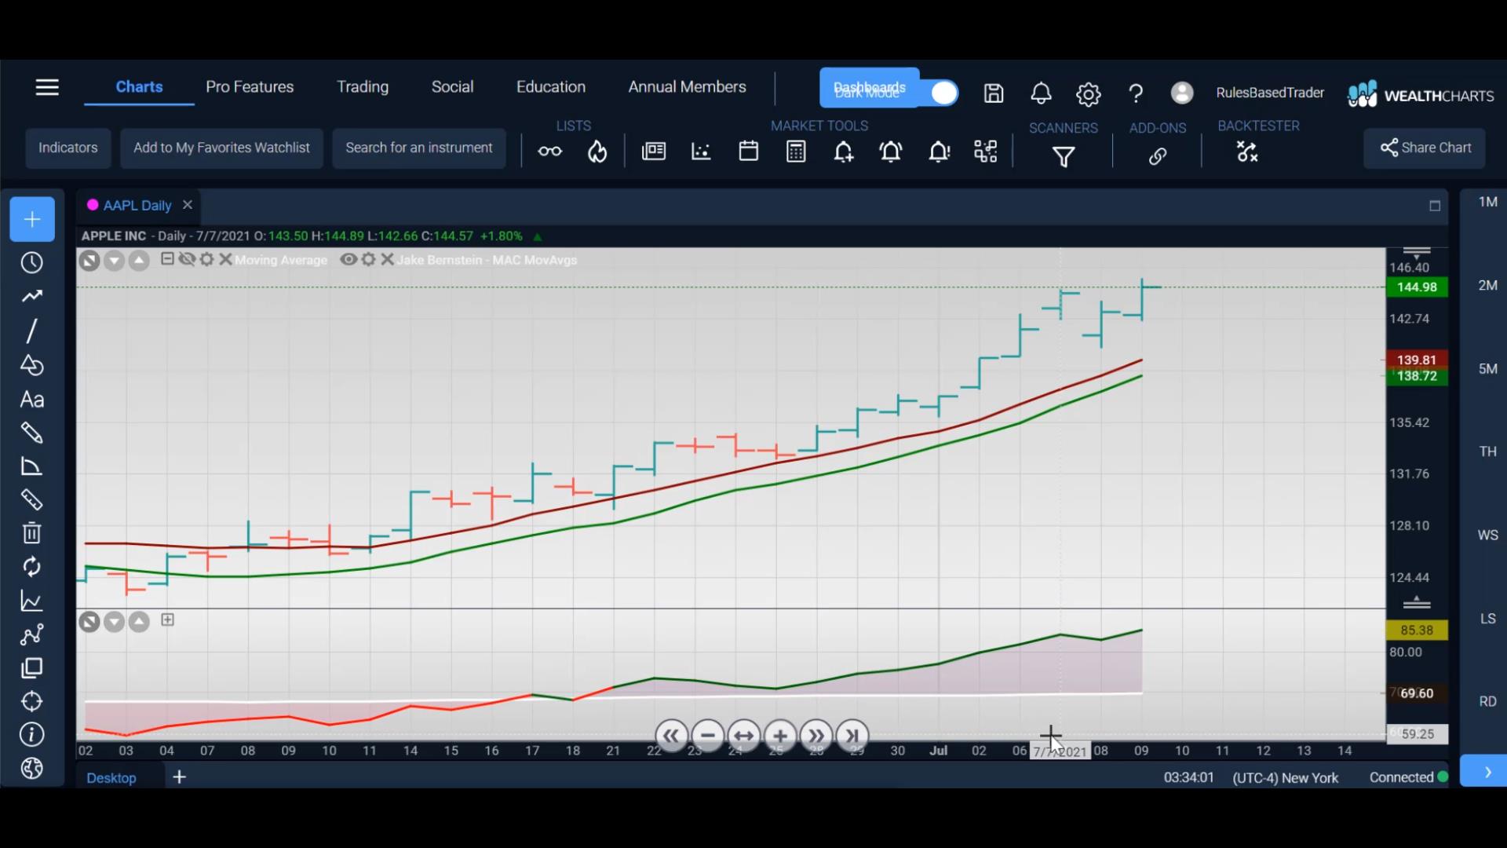Select the ruler measure tool
The image size is (1507, 848).
(31, 500)
